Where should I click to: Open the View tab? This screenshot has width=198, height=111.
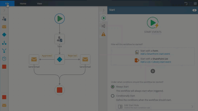pyautogui.click(x=39, y=4)
